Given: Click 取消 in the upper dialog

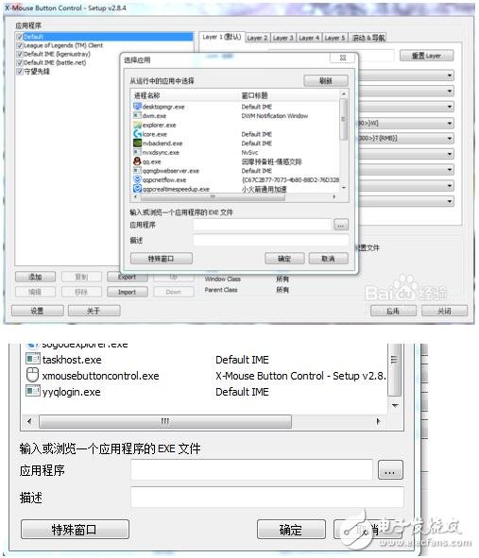Looking at the screenshot, I should pos(328,259).
